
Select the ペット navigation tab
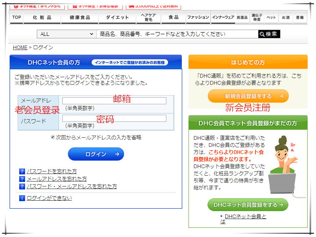pos(271,18)
